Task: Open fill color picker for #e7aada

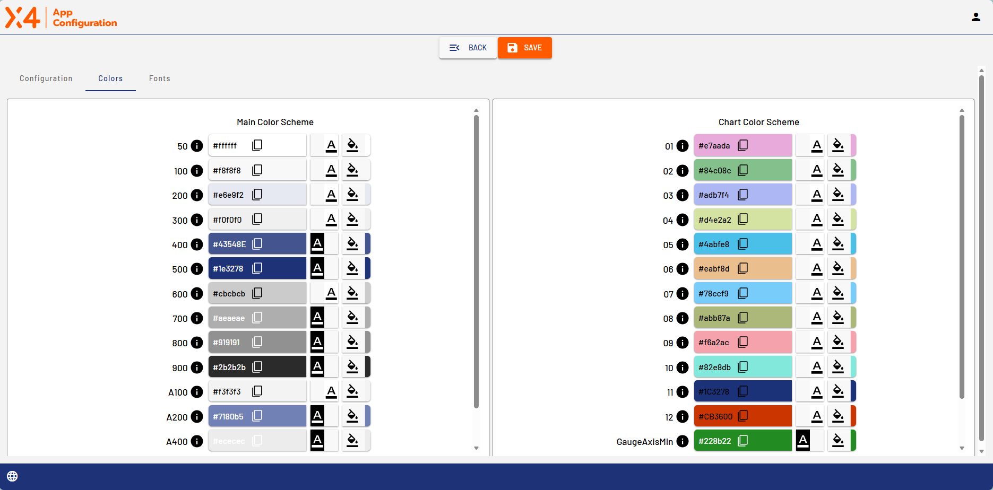Action: coord(838,145)
